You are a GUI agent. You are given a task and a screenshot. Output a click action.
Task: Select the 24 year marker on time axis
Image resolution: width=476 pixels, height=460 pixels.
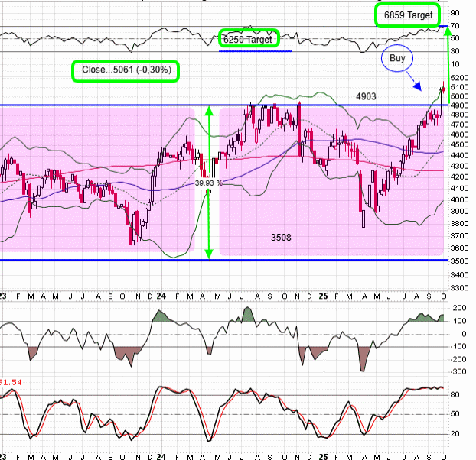[x=161, y=296]
